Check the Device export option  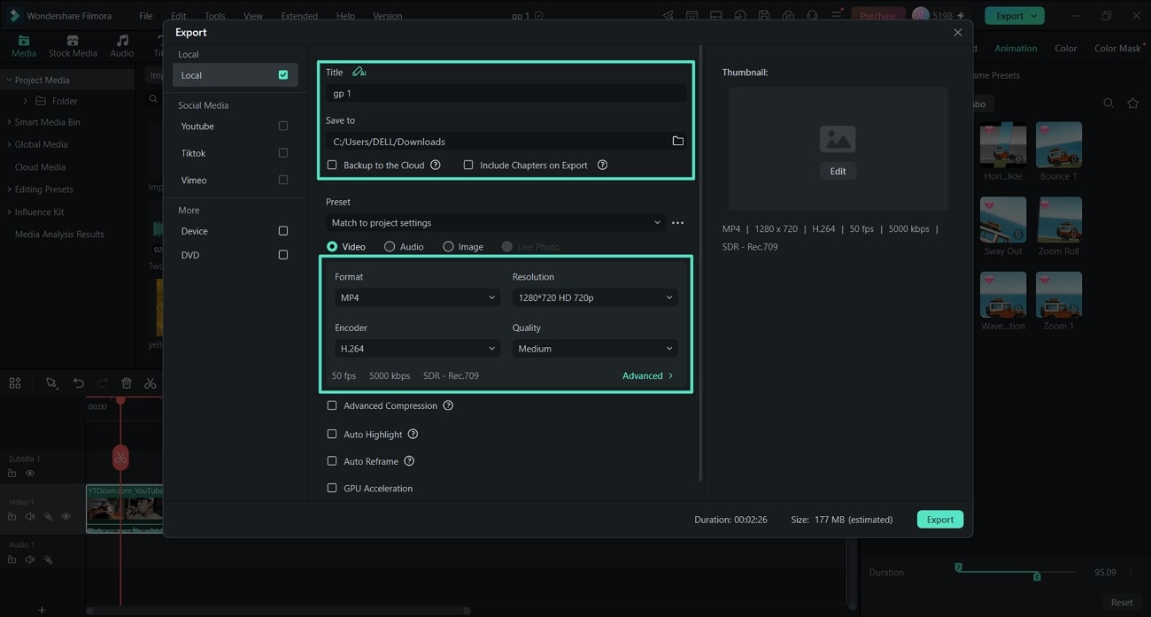(x=283, y=231)
